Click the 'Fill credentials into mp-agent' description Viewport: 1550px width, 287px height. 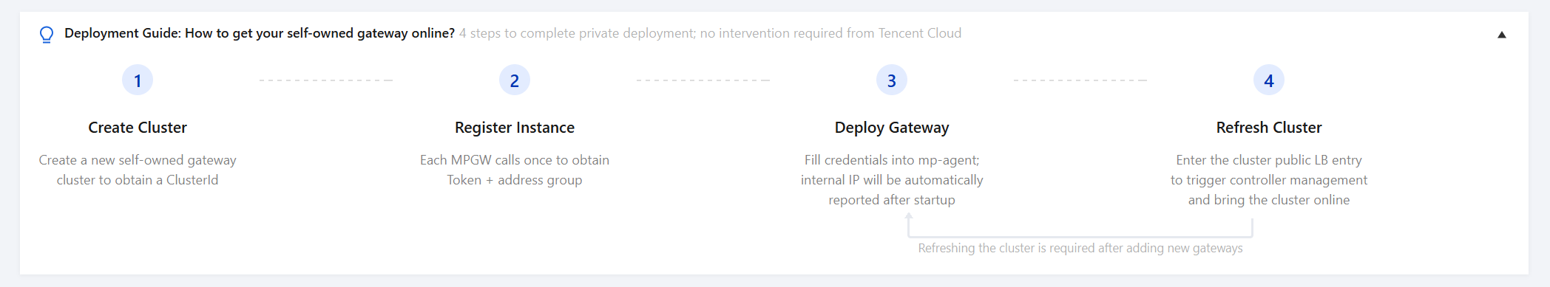[x=892, y=180]
